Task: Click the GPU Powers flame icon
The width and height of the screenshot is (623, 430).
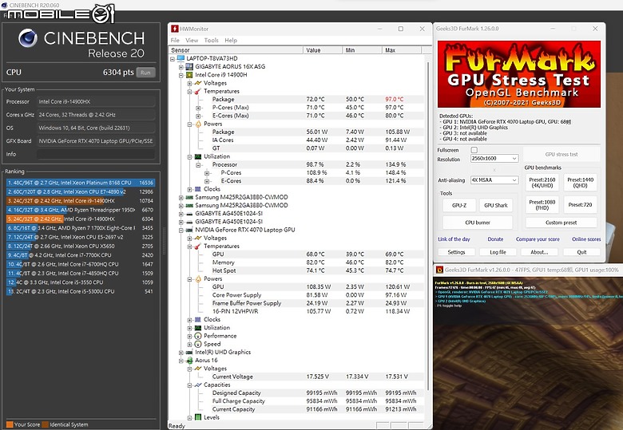Action: [x=198, y=279]
